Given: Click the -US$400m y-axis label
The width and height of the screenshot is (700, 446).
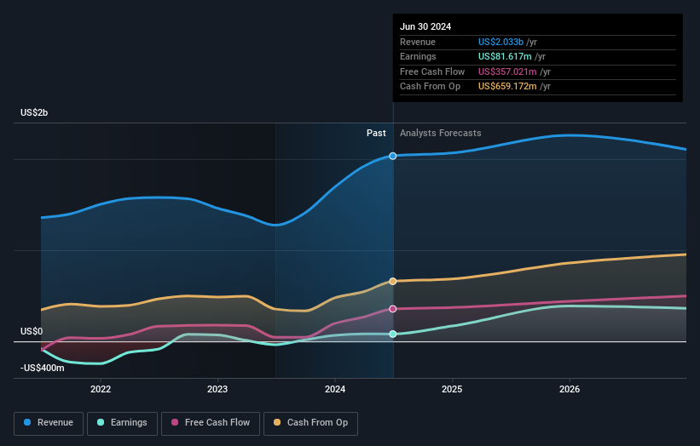Looking at the screenshot, I should [x=42, y=368].
